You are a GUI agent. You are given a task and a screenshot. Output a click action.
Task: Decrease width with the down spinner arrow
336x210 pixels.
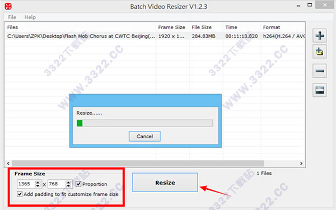click(38, 186)
